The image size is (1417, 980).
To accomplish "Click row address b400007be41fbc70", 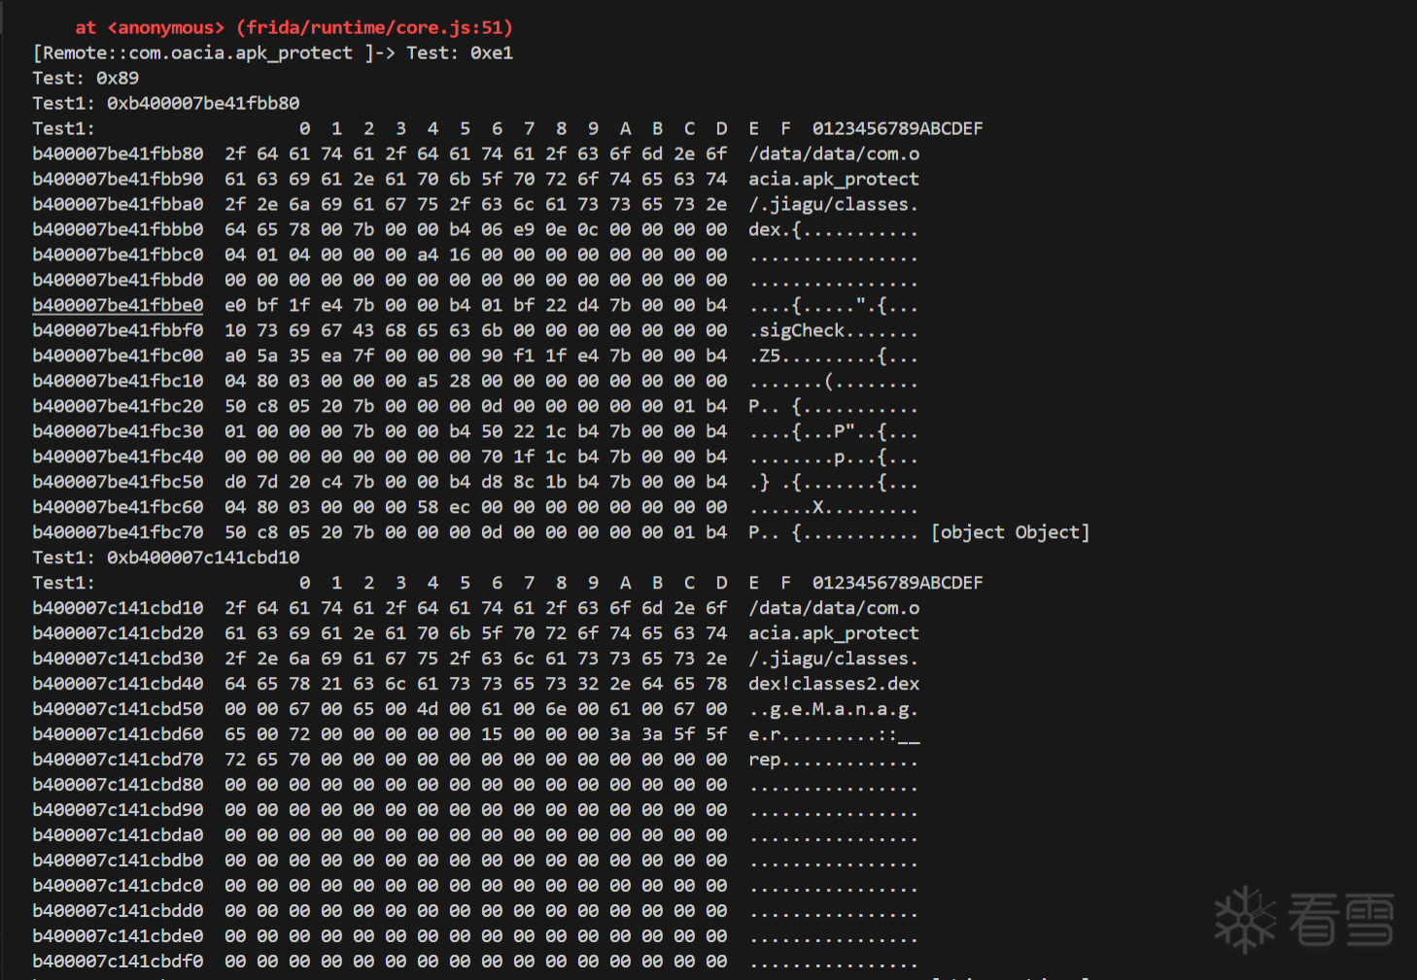I will point(118,533).
